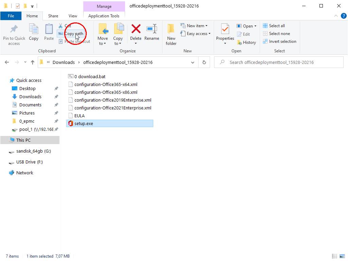Click the Copy path button
Viewport: 348px width, 261px height.
coord(73,34)
